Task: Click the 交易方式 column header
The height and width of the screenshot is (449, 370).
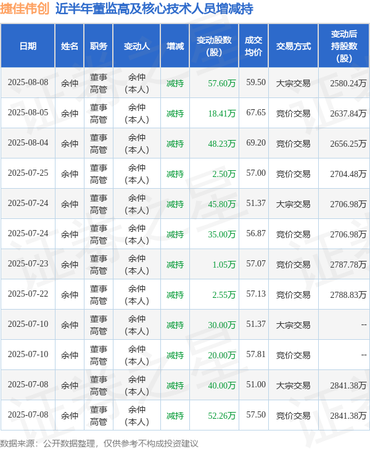Action: [294, 46]
